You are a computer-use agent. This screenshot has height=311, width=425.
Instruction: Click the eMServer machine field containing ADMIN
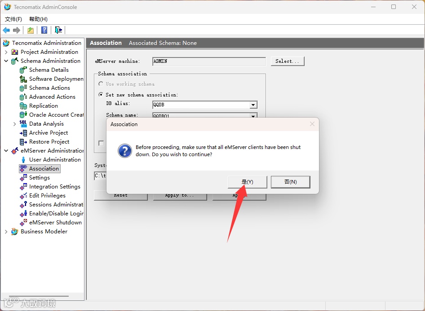209,61
